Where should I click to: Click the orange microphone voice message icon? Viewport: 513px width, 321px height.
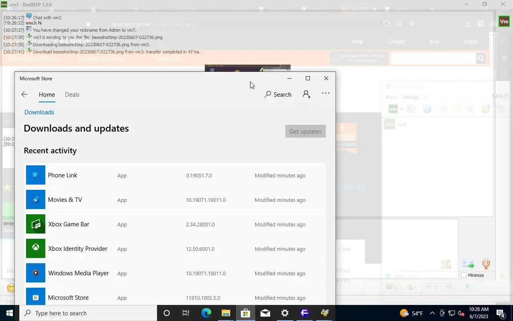point(486,264)
